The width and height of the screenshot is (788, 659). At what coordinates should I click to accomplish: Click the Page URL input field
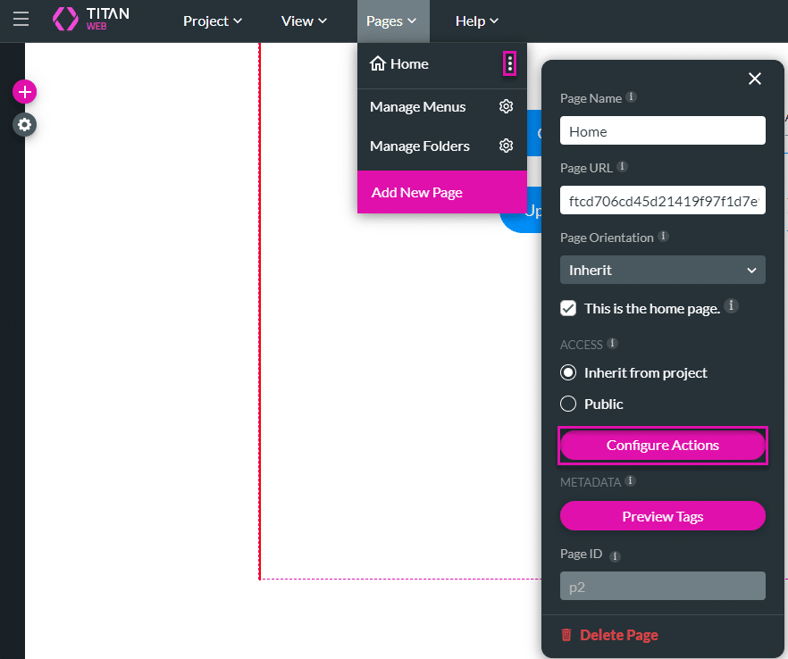click(662, 200)
